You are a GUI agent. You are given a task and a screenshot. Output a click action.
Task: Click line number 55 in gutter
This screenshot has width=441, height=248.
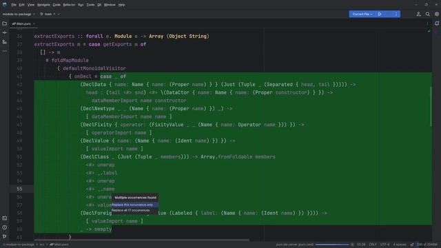[19, 189]
